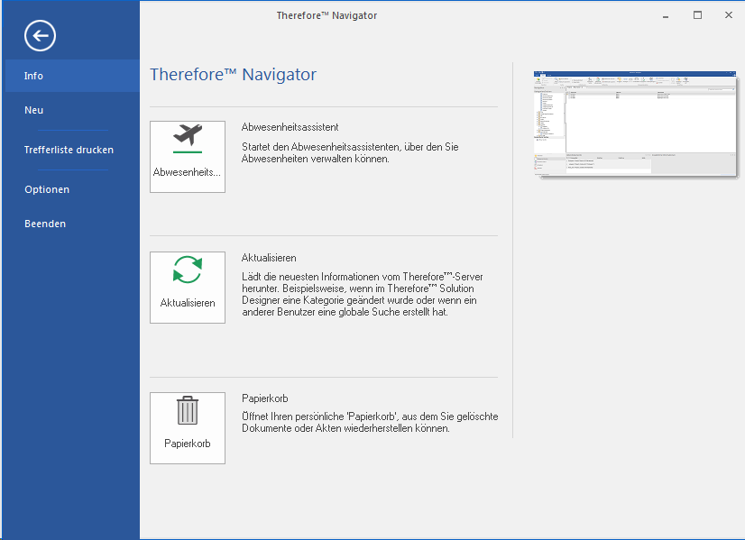Maximize the Therefore Navigator window

tap(696, 15)
